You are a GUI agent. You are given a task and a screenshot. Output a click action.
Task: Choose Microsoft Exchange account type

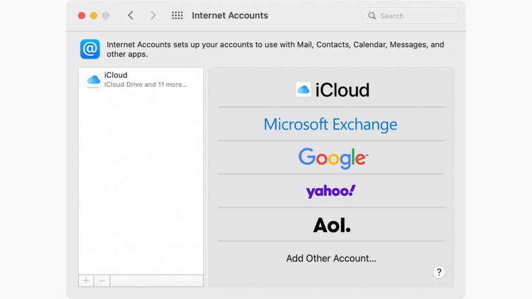pos(330,124)
